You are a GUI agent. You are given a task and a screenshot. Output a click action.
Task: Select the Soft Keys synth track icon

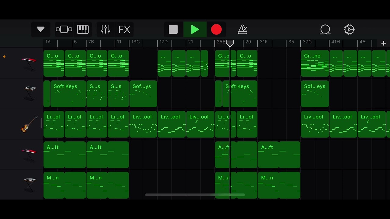[30, 93]
